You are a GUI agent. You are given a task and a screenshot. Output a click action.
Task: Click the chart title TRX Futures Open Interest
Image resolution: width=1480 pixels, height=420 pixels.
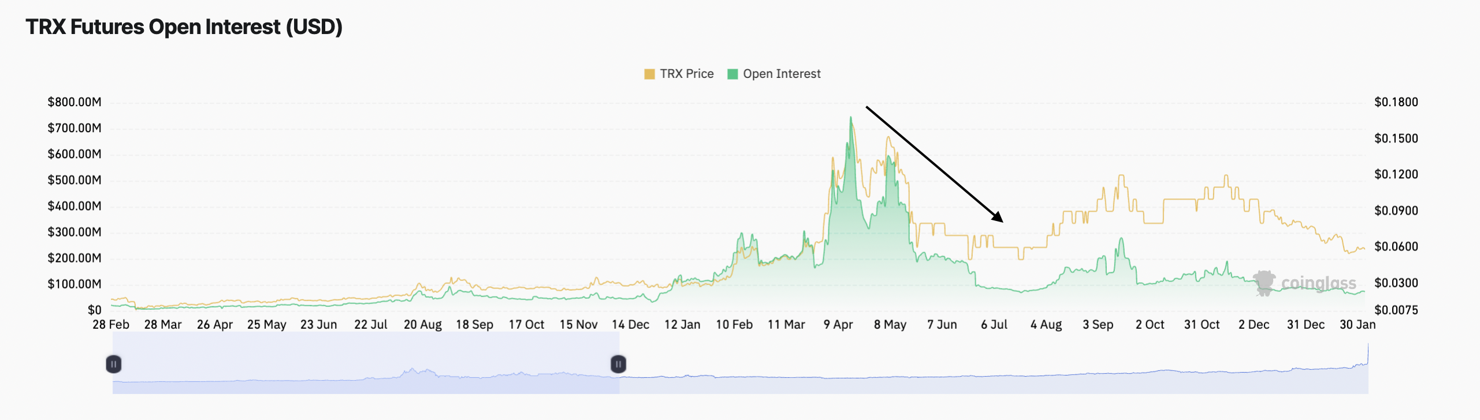184,27
